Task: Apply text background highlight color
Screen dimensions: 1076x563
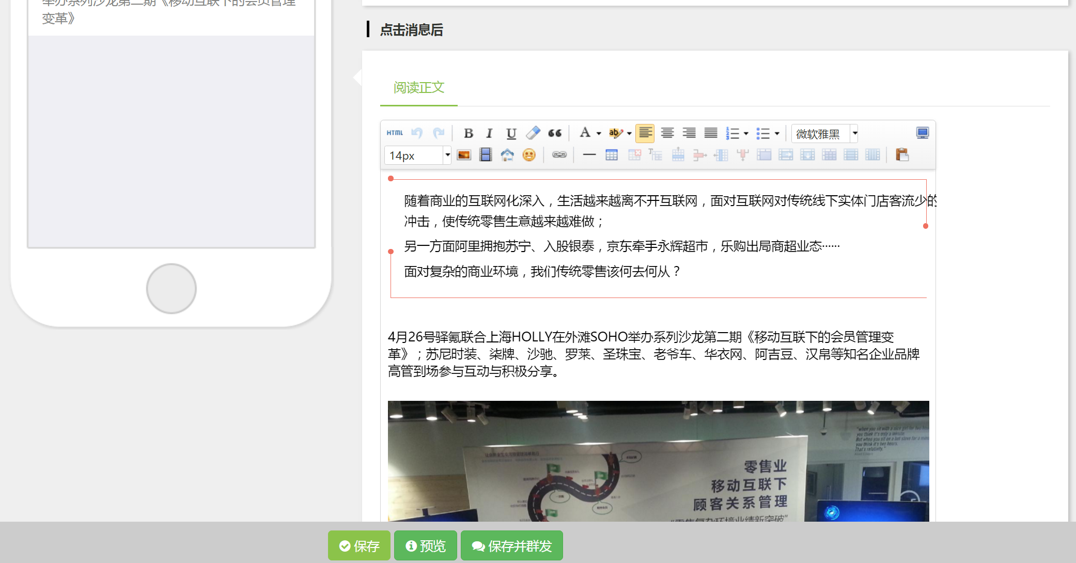Action: pyautogui.click(x=615, y=133)
